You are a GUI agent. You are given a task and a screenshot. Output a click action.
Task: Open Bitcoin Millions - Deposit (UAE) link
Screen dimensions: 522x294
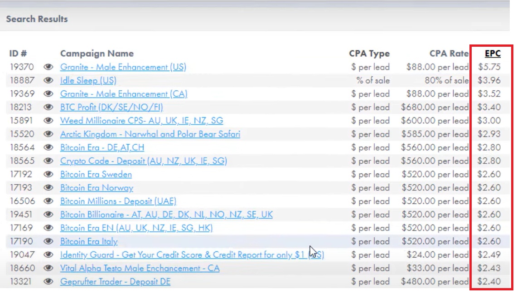pos(118,201)
